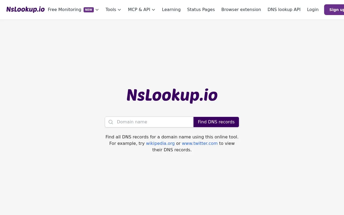Click the NsLookup.io logo in the navbar
Viewport: 344px width, 215px height.
tap(26, 9)
